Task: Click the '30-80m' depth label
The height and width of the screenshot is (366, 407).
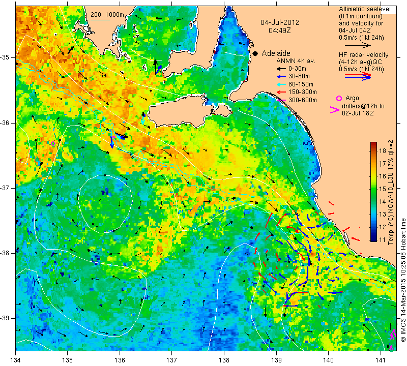Action: 299,77
